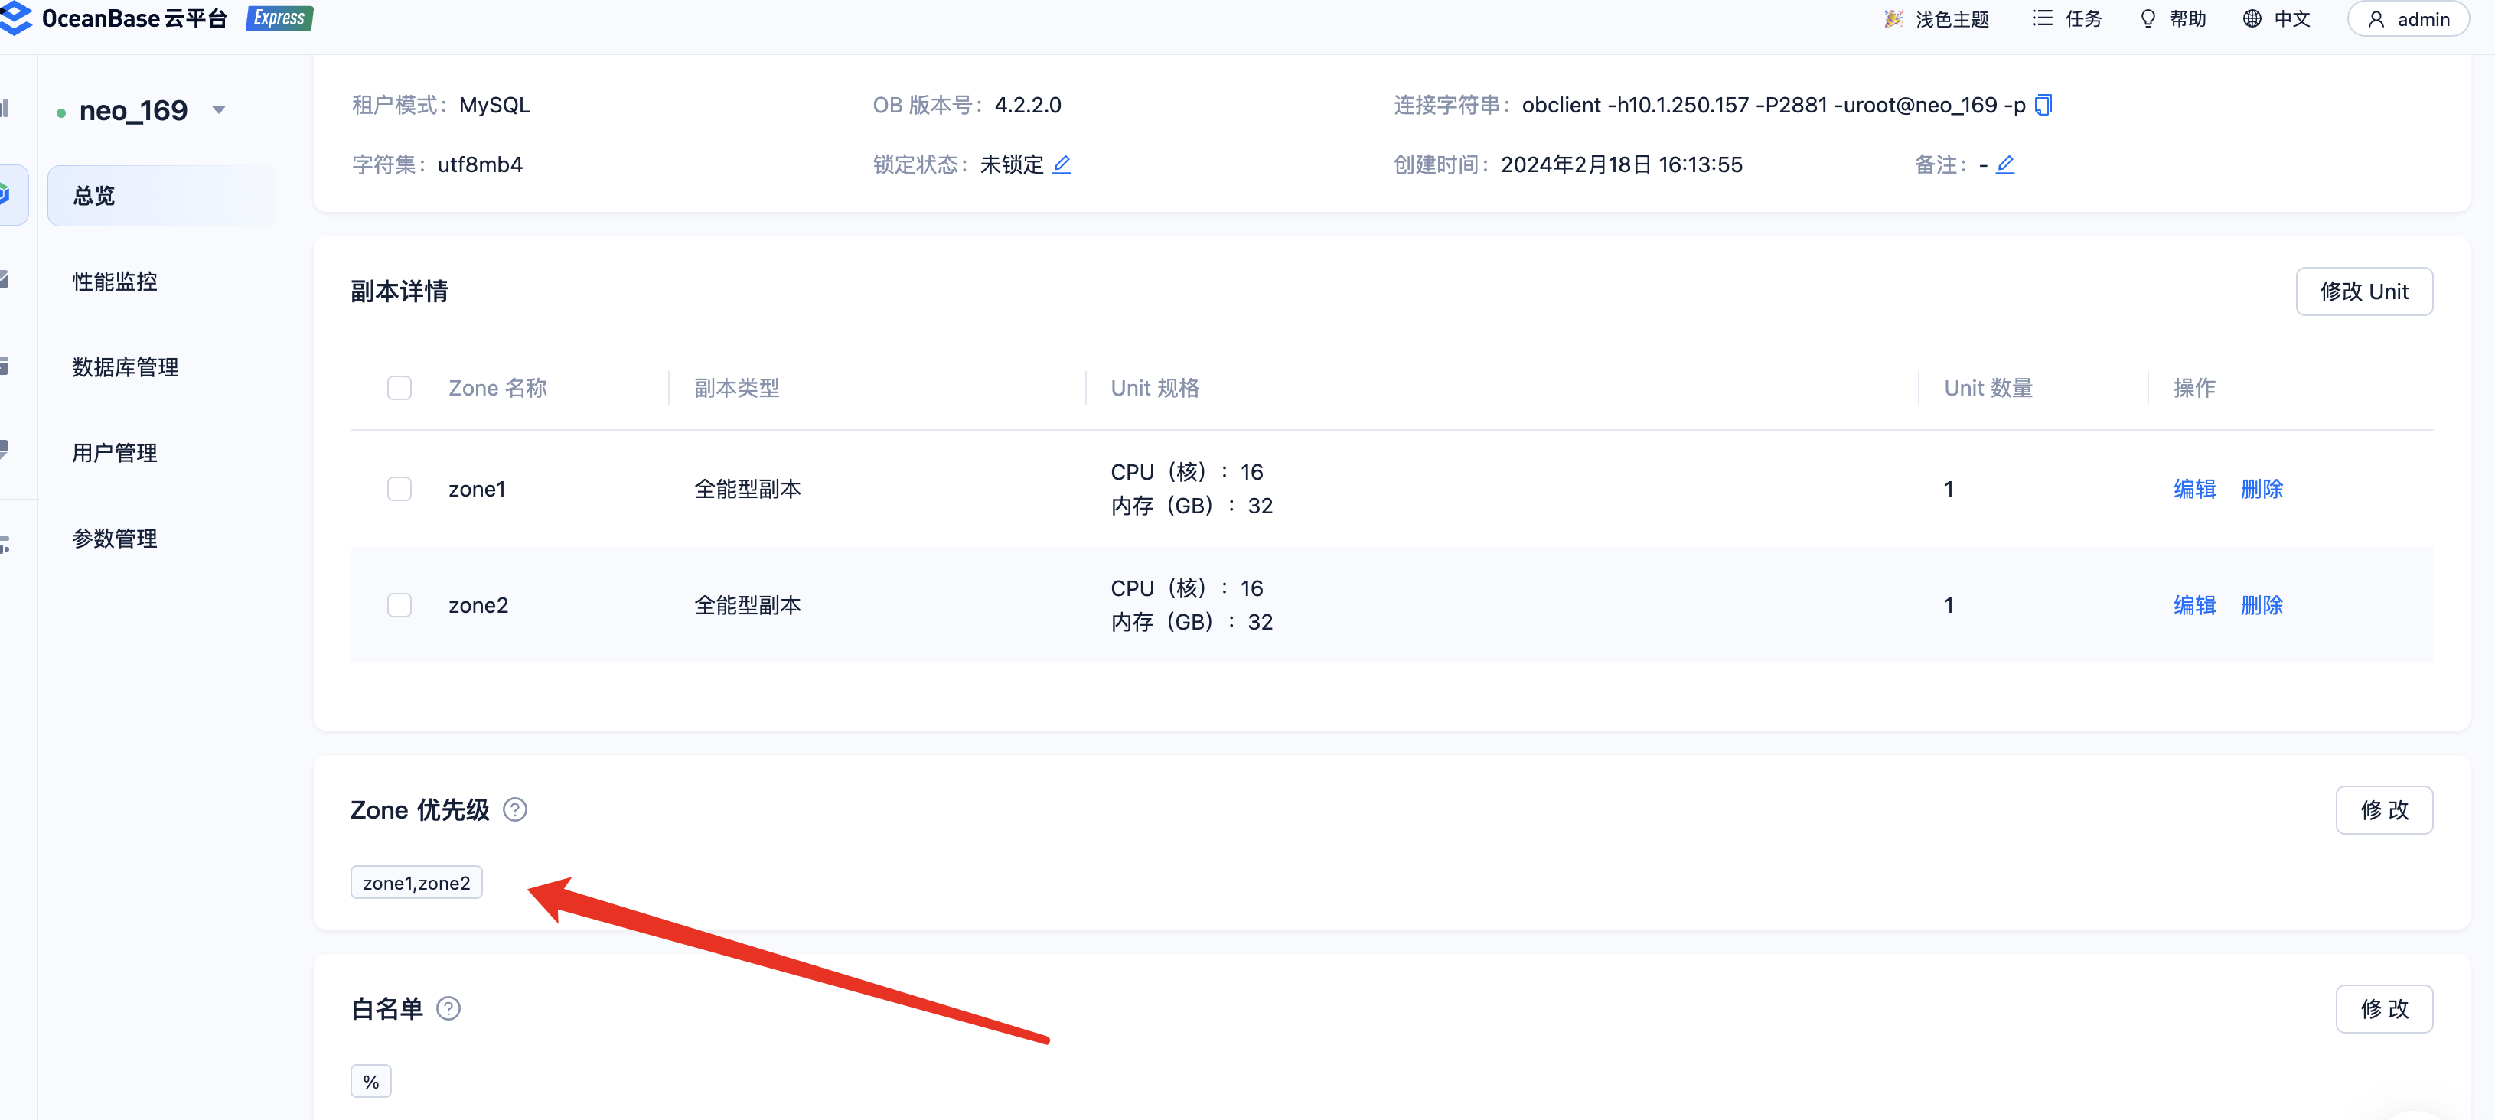2495x1120 pixels.
Task: Click the 修改 Unit button
Action: [x=2363, y=291]
